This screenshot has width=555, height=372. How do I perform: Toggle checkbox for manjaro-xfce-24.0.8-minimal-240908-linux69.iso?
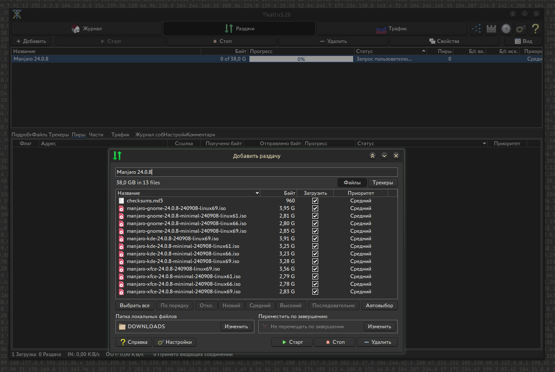315,292
